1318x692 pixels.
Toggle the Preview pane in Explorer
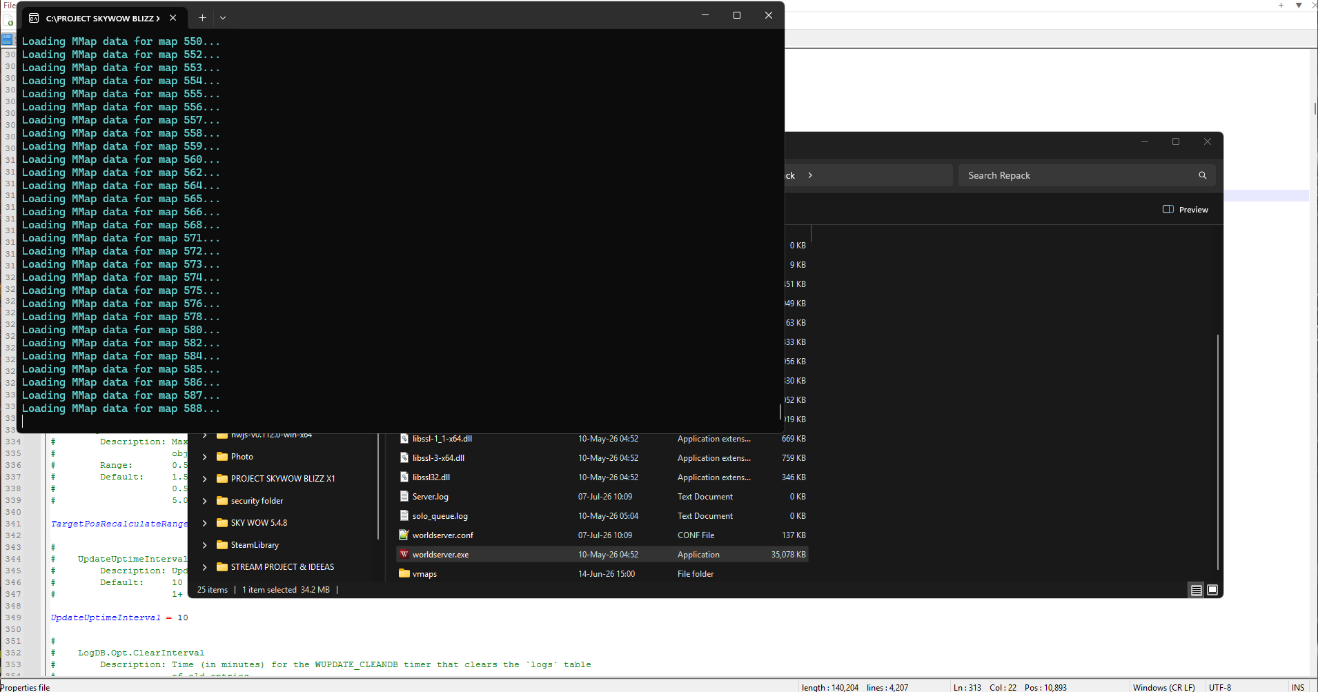click(x=1186, y=210)
